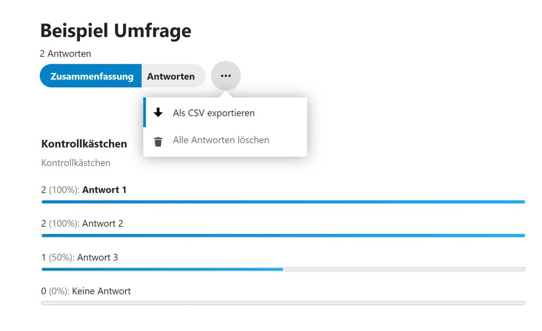Select the 'Keine Antwort' result label
The image size is (542, 331).
[x=101, y=291]
